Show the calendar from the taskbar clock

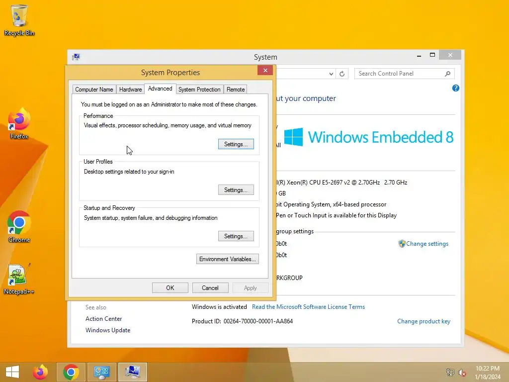pos(488,372)
